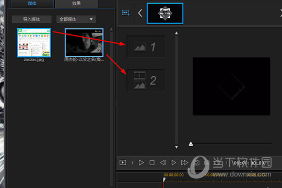This screenshot has height=188, width=282.
Task: Select the 周杰伦 video thumbnail
Action: [84, 43]
